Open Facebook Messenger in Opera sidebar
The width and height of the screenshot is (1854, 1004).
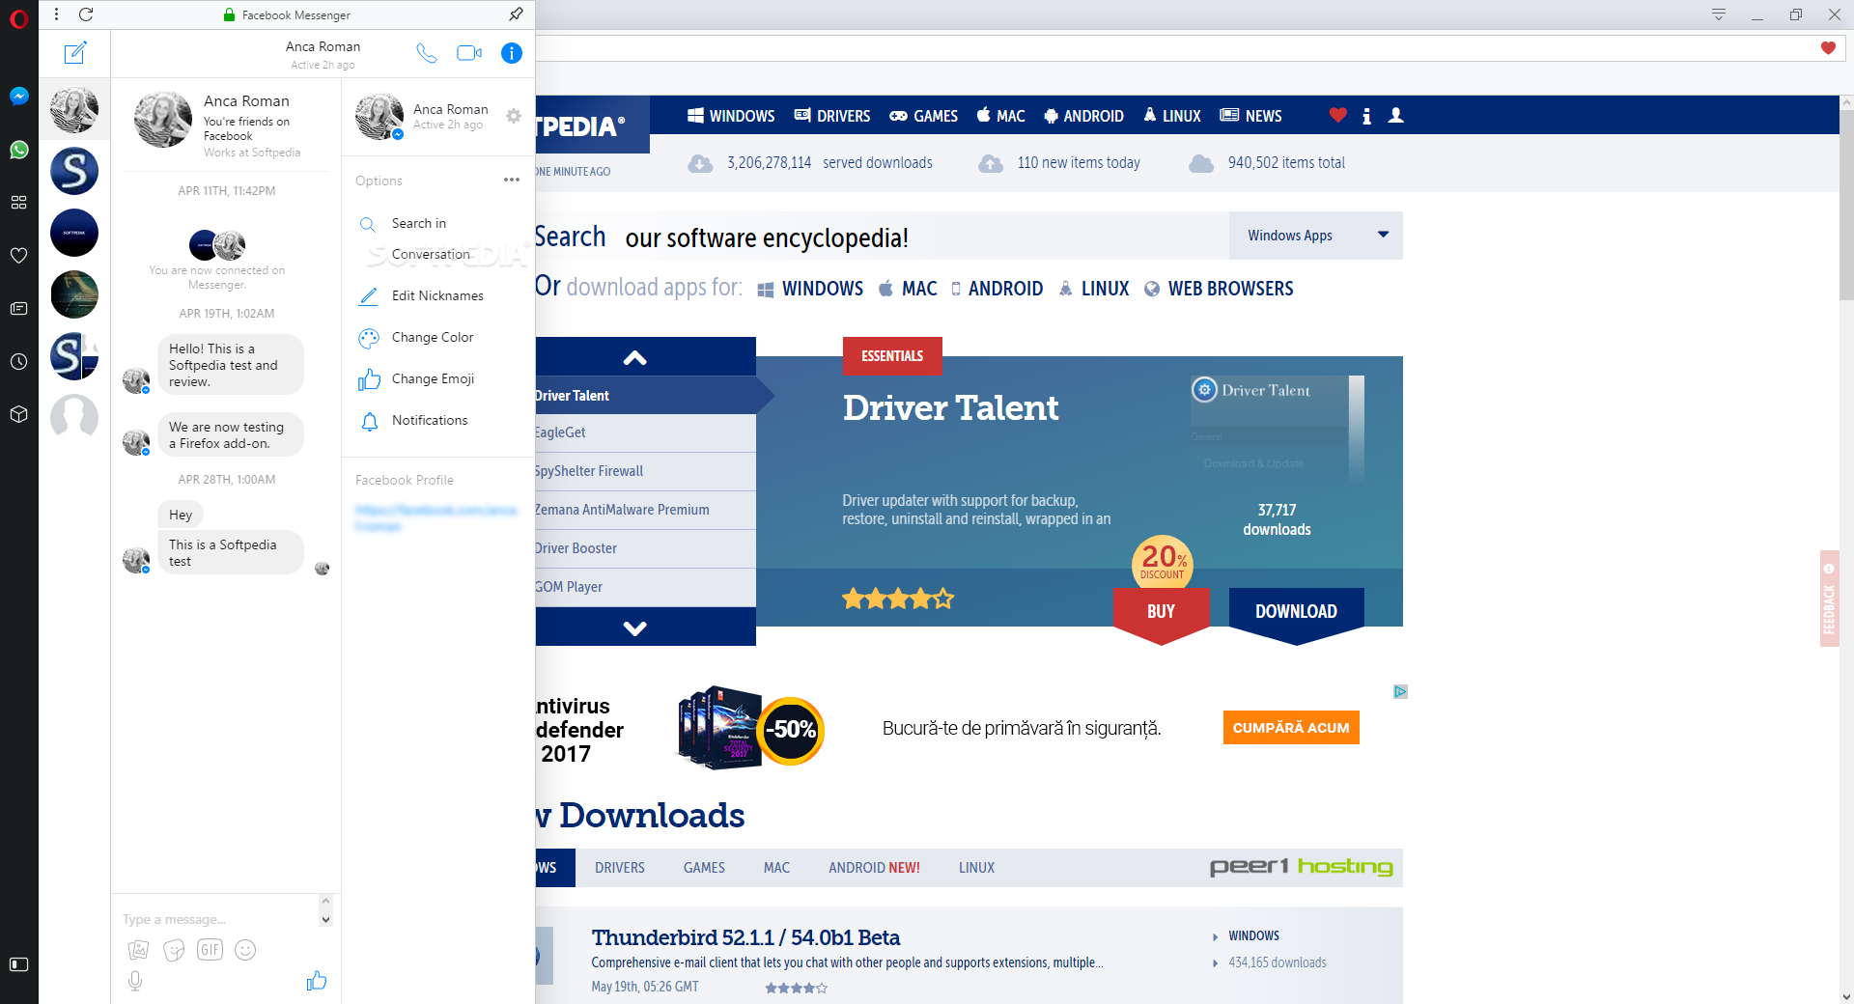pos(18,97)
